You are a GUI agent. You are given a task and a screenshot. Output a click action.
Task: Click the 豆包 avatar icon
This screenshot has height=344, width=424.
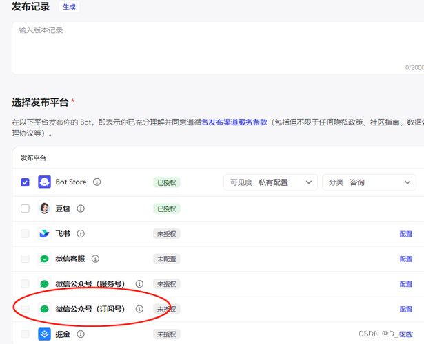point(44,208)
